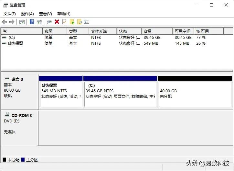Select the 系统保留 549 MB NTFS partition block
This screenshot has width=234, height=171.
[x=61, y=92]
